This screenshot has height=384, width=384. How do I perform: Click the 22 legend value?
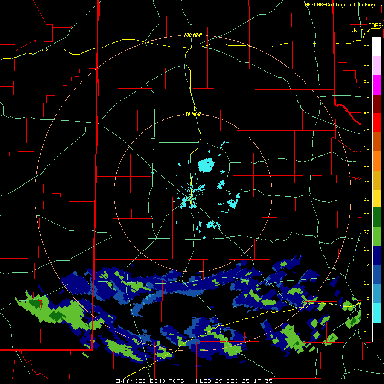click(367, 233)
